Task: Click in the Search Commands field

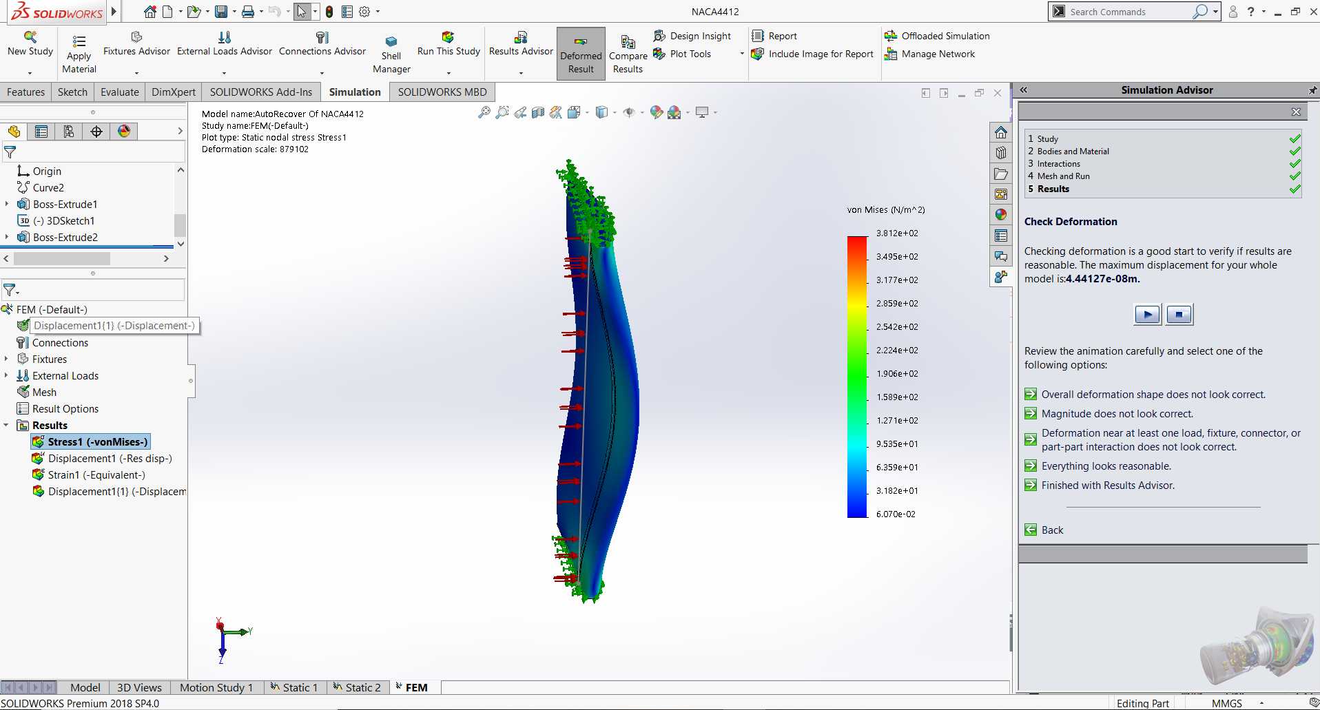Action: [x=1128, y=12]
